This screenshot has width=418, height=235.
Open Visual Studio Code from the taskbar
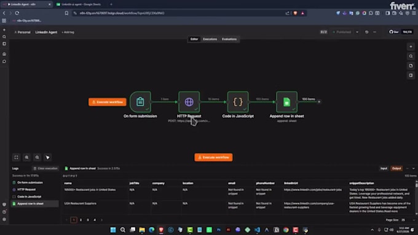[x=257, y=229]
